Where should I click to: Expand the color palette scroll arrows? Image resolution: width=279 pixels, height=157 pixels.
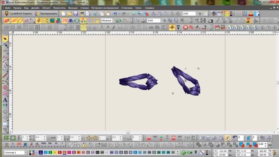pyautogui.click(x=177, y=153)
